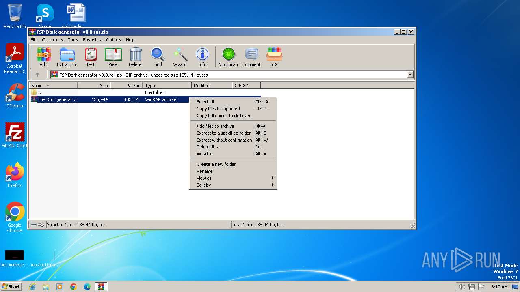Go up one folder level arrow
This screenshot has width=520, height=292.
(37, 75)
